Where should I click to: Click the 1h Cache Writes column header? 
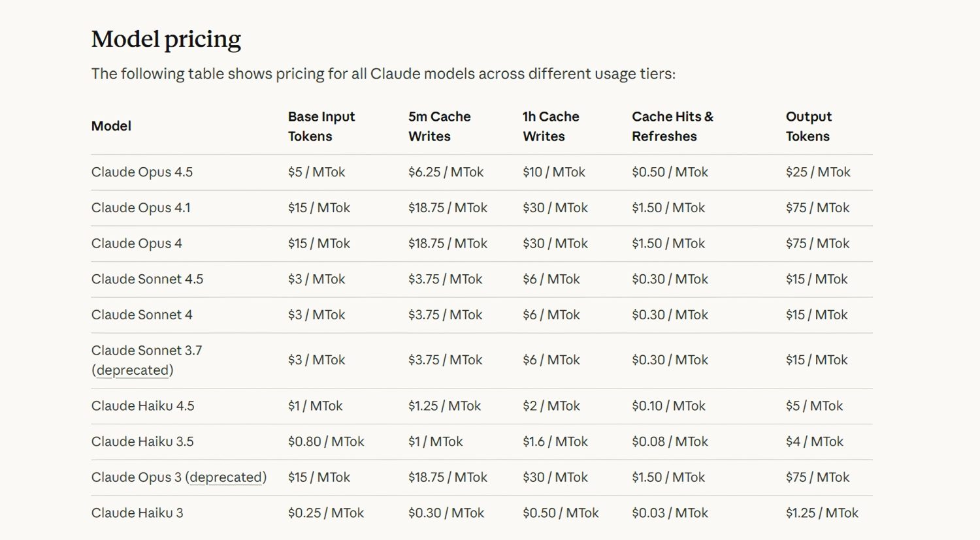550,126
